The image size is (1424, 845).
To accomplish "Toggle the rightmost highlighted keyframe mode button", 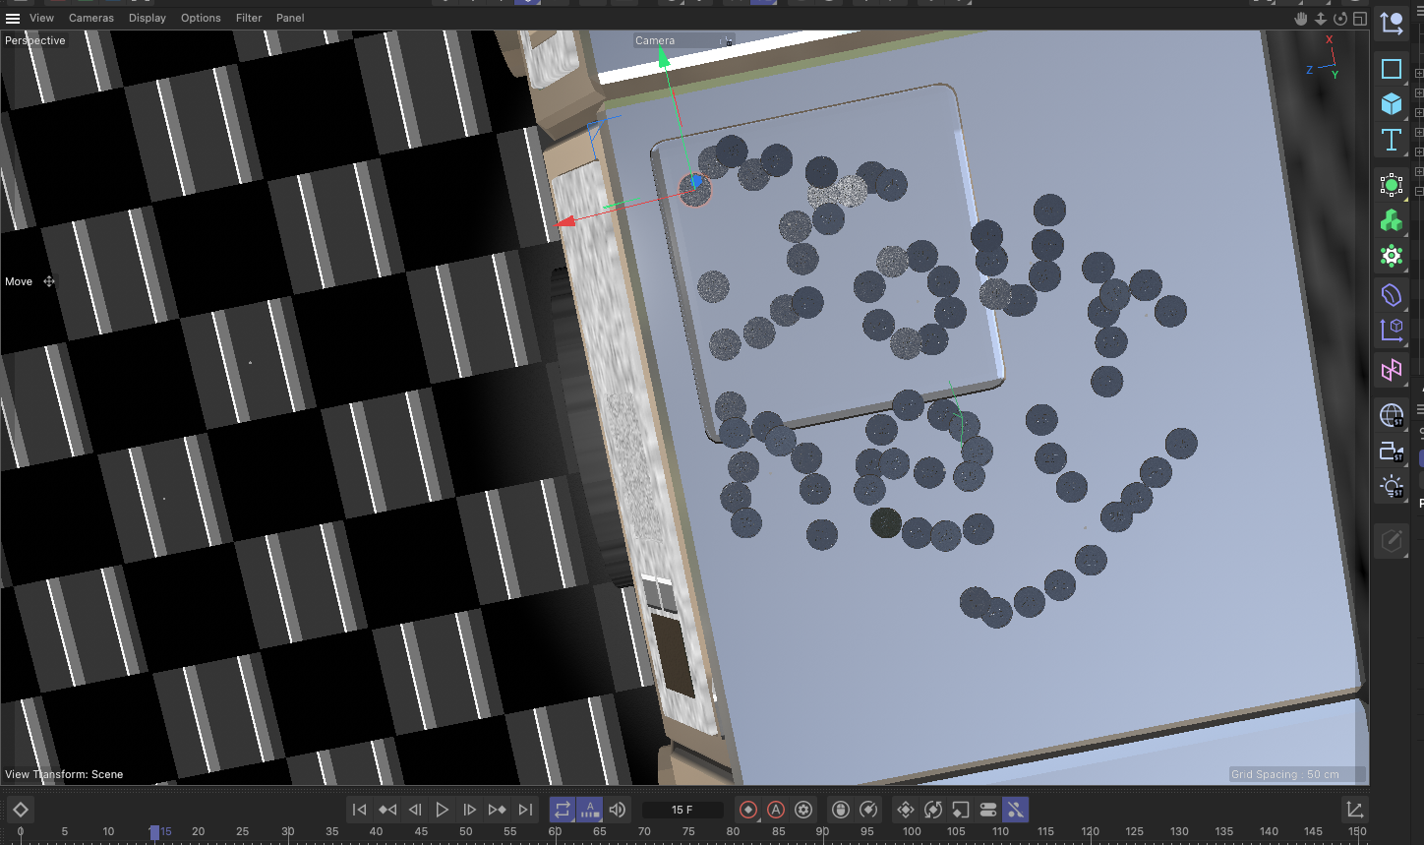I will click(x=1016, y=810).
